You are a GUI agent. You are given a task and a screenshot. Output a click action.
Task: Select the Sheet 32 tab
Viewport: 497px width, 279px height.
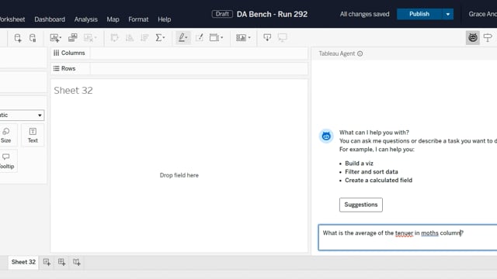point(23,262)
